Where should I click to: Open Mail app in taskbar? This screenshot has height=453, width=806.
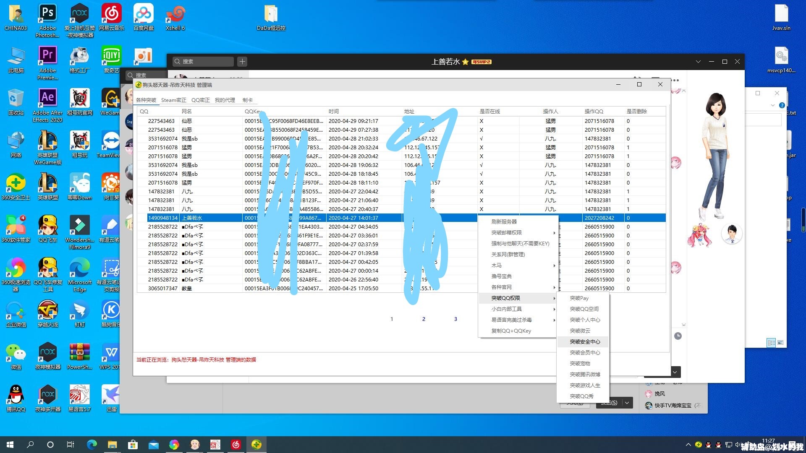click(153, 445)
